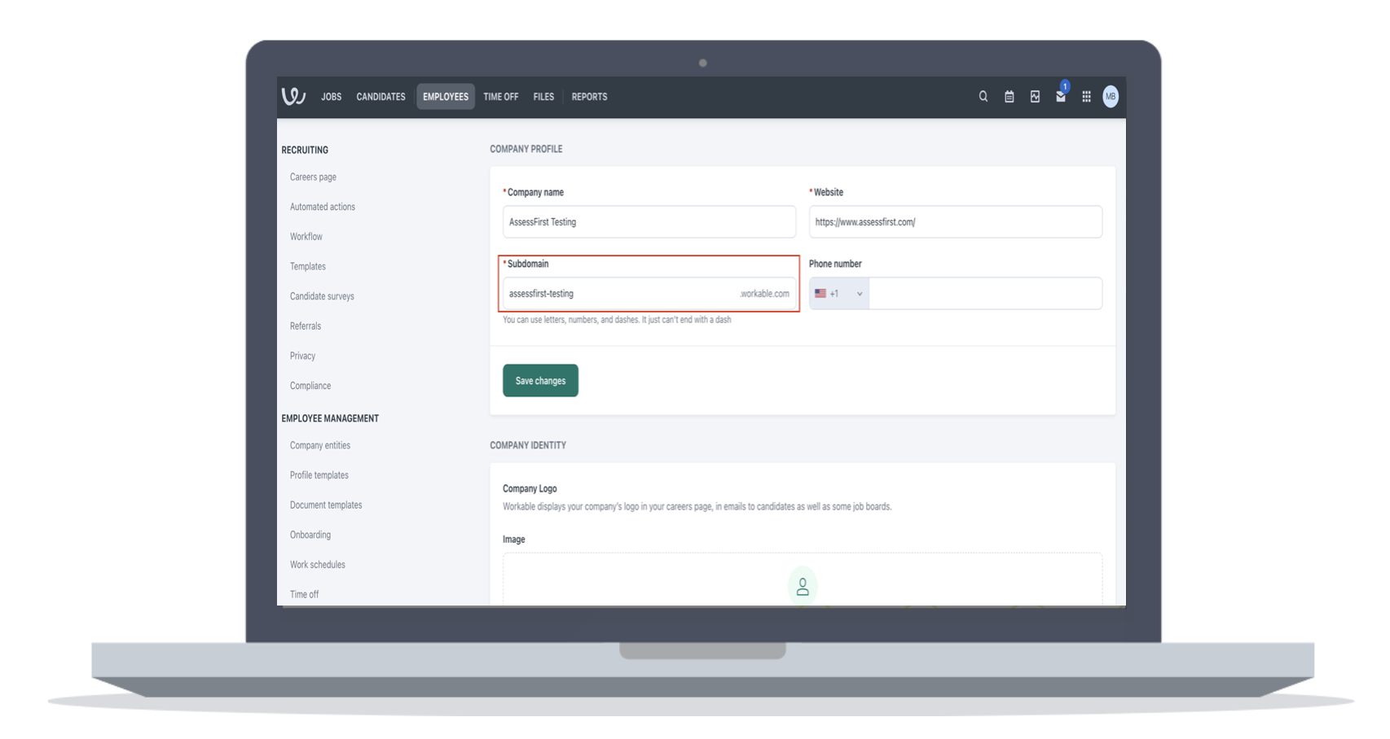Open the Careers page settings link
Screen dimensions: 1390x739
point(312,177)
